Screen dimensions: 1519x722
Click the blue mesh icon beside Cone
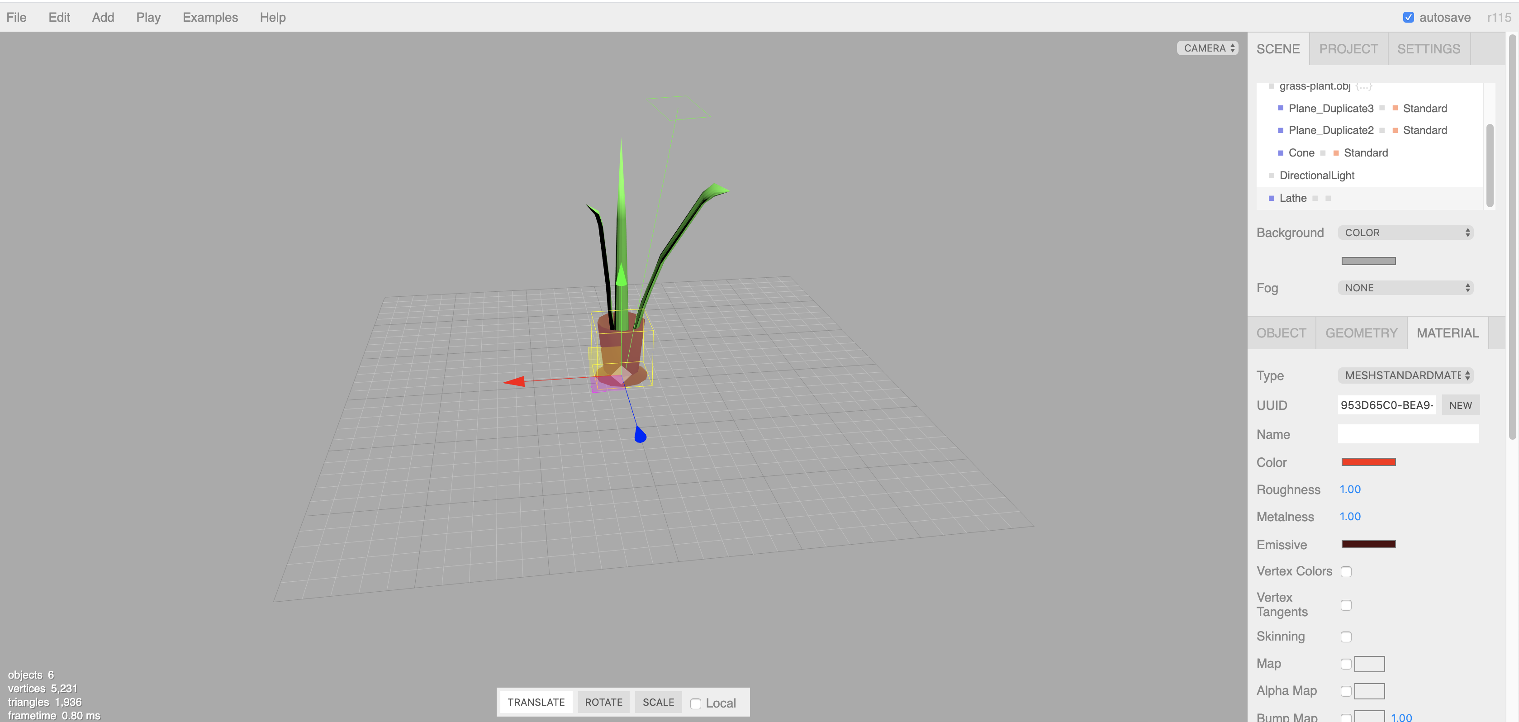pos(1280,153)
